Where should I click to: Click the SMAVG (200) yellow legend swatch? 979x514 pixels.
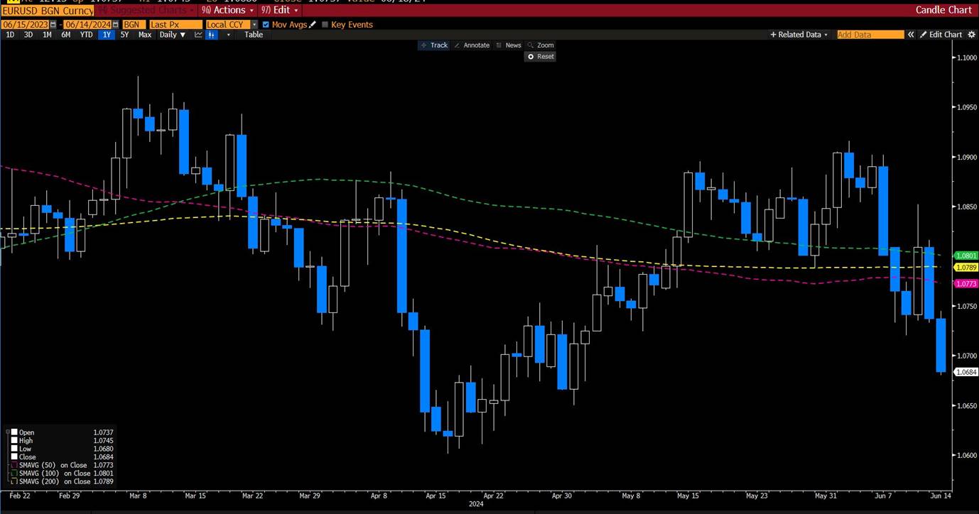(x=14, y=481)
